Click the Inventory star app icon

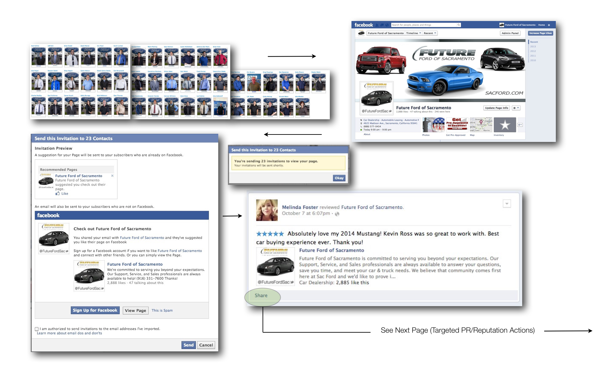point(505,125)
